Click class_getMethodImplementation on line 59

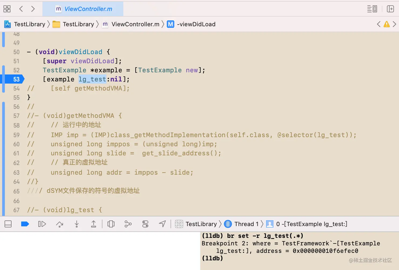pyautogui.click(x=168, y=135)
